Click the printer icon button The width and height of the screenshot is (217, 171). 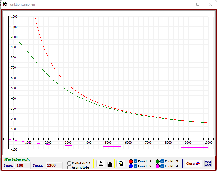point(101,164)
